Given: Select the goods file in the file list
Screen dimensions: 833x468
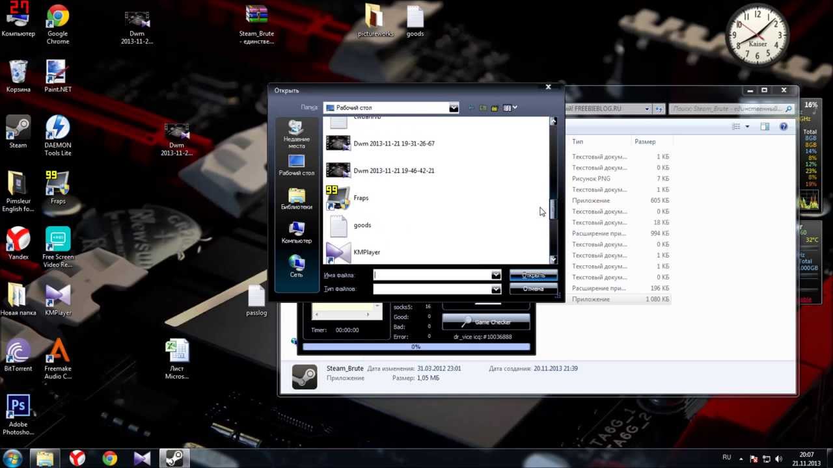Looking at the screenshot, I should pyautogui.click(x=349, y=225).
